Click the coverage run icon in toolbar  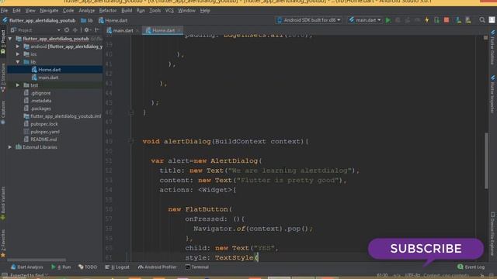coord(408,20)
